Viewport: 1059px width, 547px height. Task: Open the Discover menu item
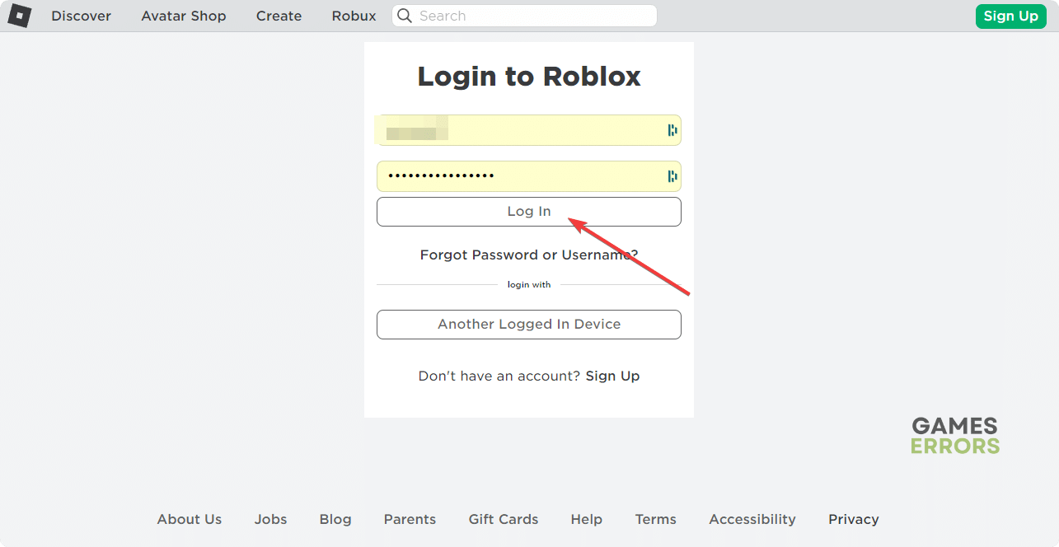tap(81, 16)
